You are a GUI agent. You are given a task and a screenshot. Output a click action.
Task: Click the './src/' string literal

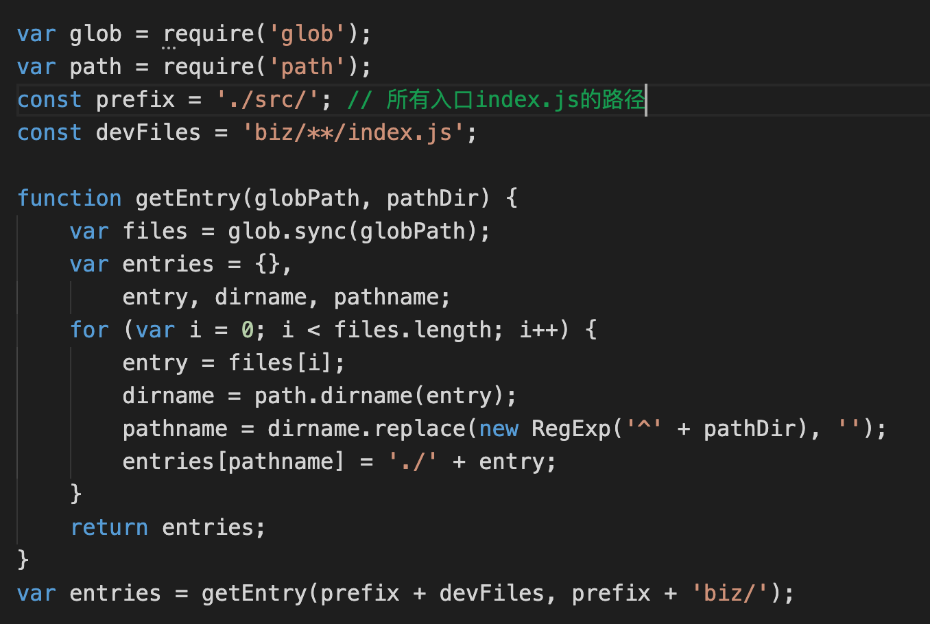coord(267,99)
